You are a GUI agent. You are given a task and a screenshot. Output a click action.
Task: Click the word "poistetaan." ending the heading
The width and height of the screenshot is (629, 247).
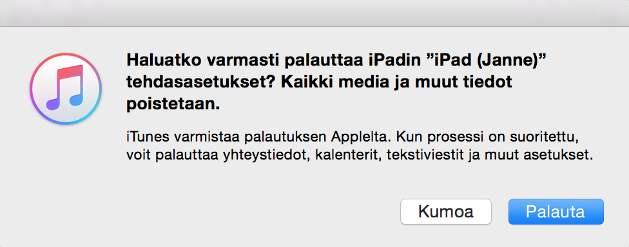click(173, 104)
